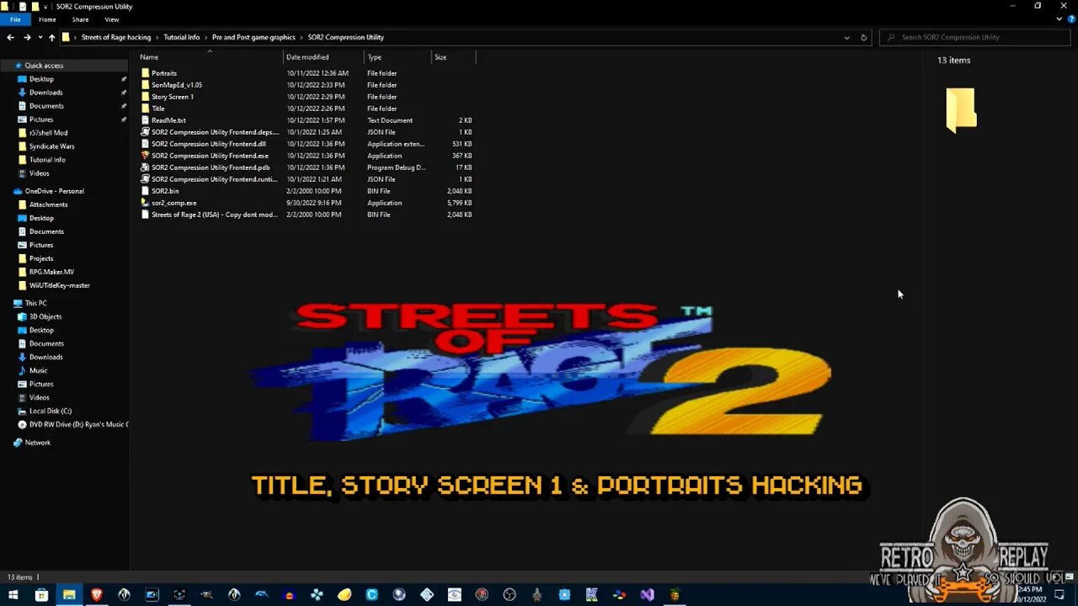Viewport: 1078px width, 606px height.
Task: Navigate to Streets of Rage hacking breadcrumb
Action: click(x=116, y=37)
